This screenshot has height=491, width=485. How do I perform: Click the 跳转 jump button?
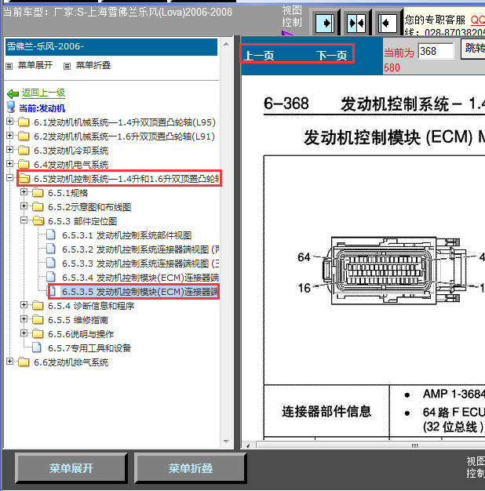pyautogui.click(x=473, y=49)
